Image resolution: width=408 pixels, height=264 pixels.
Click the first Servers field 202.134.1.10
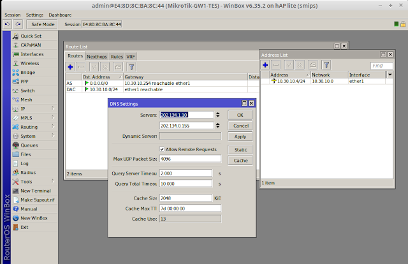tap(187, 115)
